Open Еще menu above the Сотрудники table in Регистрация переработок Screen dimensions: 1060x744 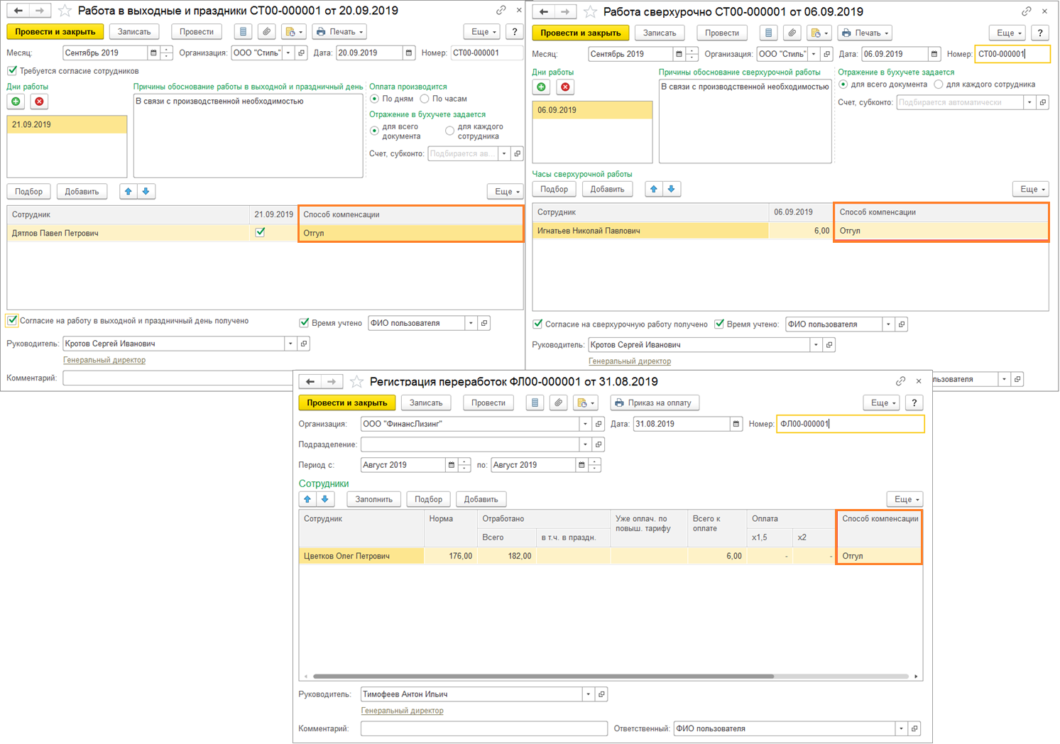pyautogui.click(x=904, y=499)
